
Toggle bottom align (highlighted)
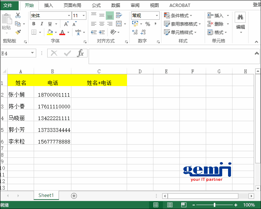110,16
